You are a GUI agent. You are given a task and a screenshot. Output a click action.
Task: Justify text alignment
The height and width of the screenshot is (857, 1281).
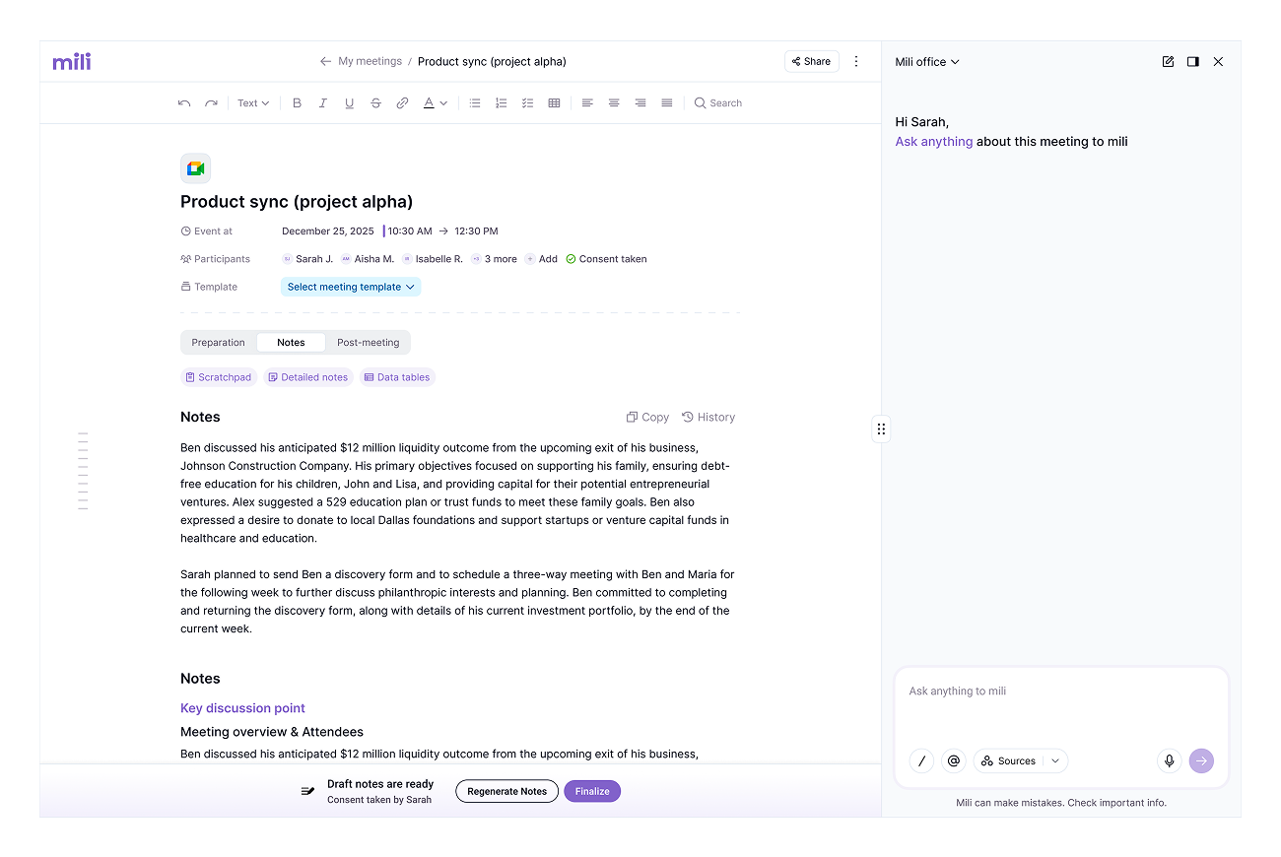click(667, 102)
